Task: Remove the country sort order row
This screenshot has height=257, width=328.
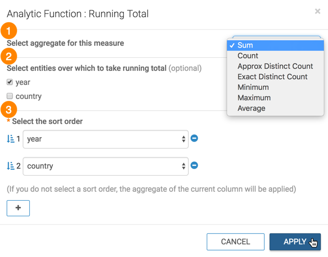Action: 194,165
